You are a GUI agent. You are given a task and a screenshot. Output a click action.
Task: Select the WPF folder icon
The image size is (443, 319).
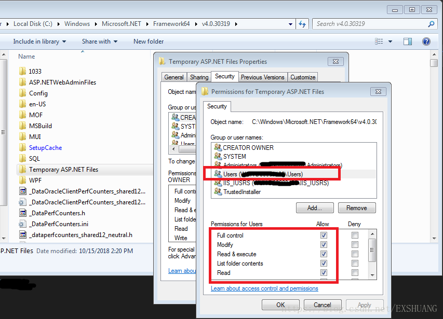point(23,180)
